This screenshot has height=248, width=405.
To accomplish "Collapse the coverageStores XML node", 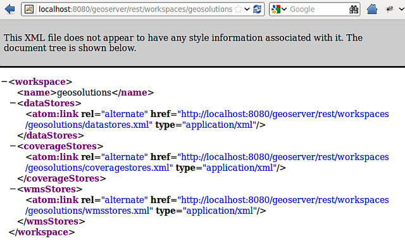I will click(13, 146).
